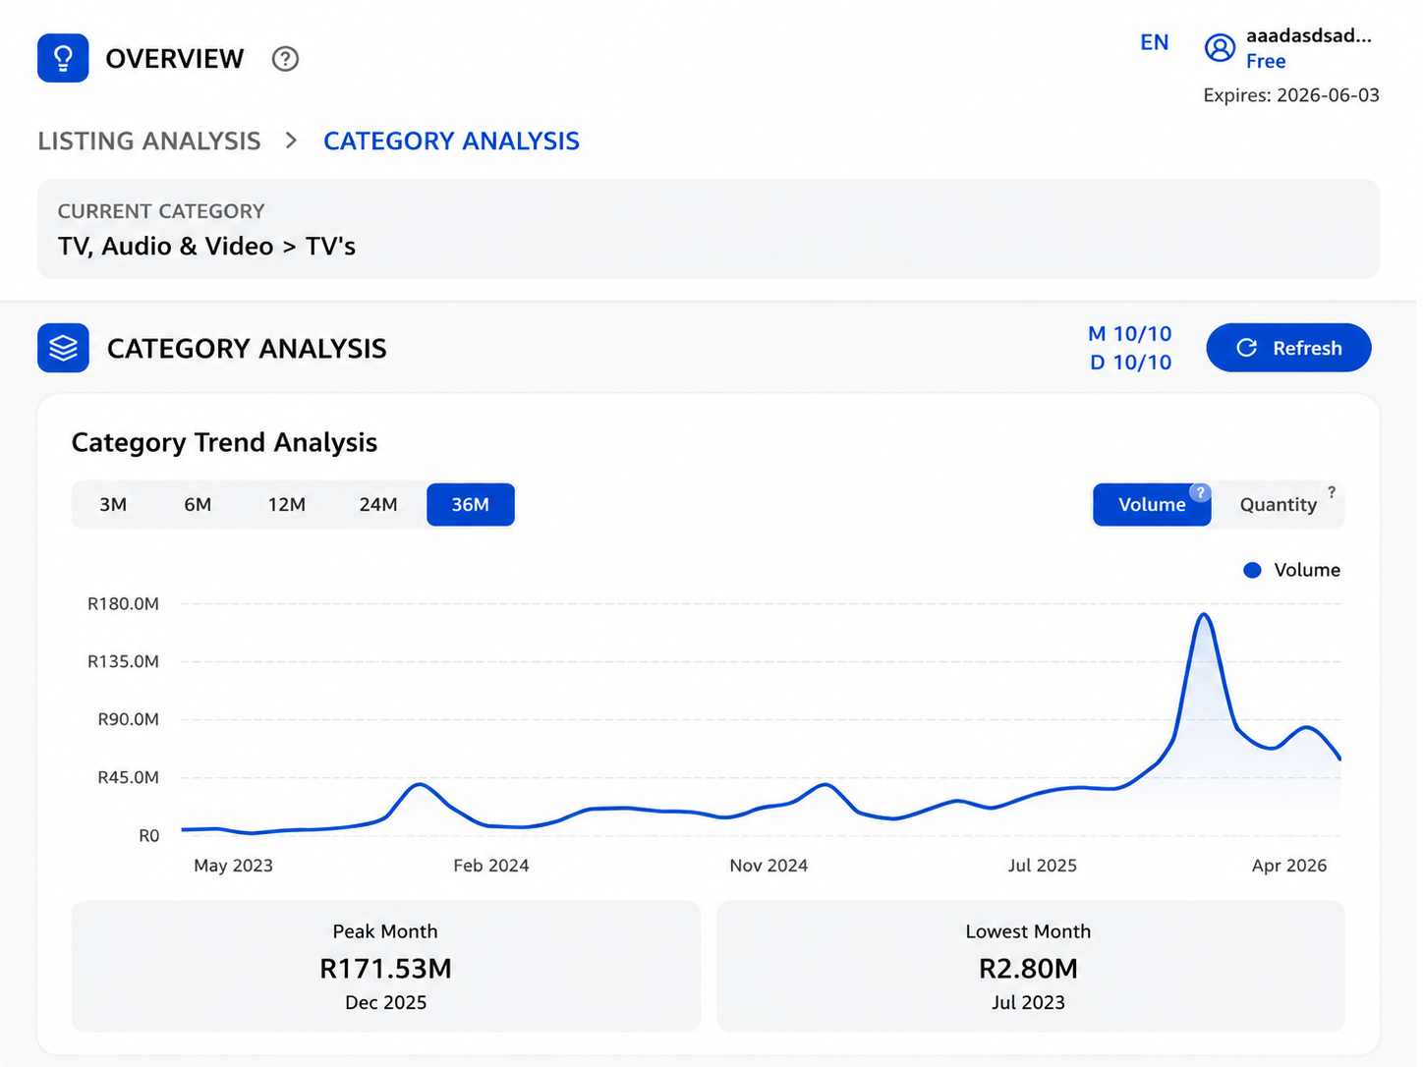Select the 3M time range
The height and width of the screenshot is (1067, 1423).
coord(113,505)
